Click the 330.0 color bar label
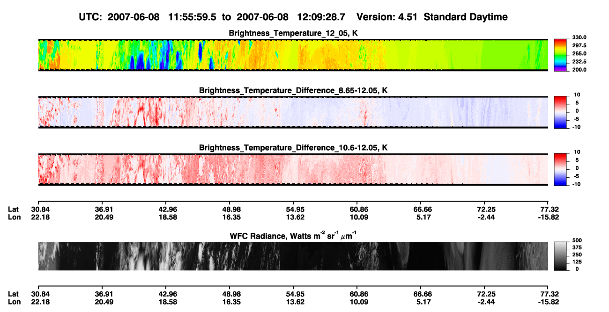 coord(580,38)
